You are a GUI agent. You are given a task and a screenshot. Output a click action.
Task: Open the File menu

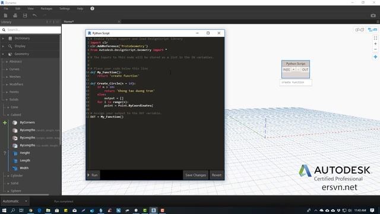tap(6, 8)
